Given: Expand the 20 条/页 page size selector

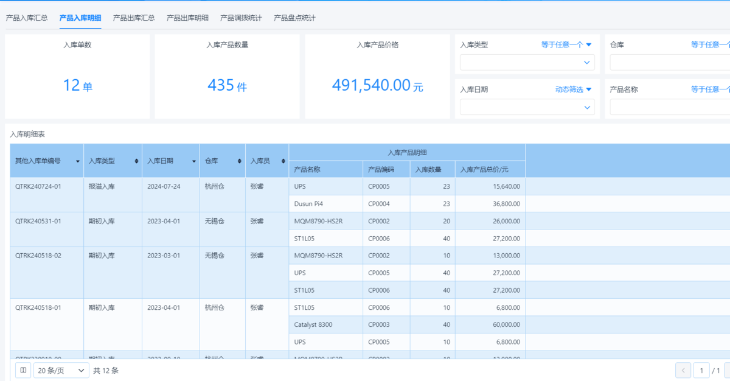Looking at the screenshot, I should pos(61,370).
